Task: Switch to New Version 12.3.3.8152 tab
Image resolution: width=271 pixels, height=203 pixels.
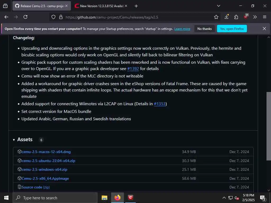Action: [x=101, y=6]
